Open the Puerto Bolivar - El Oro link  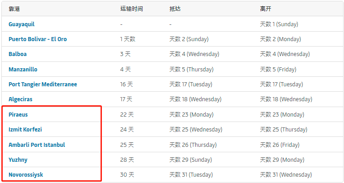37,39
